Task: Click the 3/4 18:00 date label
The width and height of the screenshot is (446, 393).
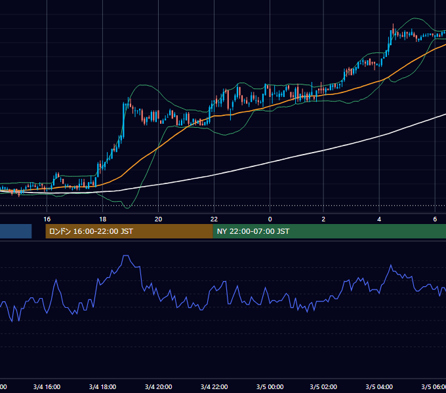Action: [x=103, y=387]
